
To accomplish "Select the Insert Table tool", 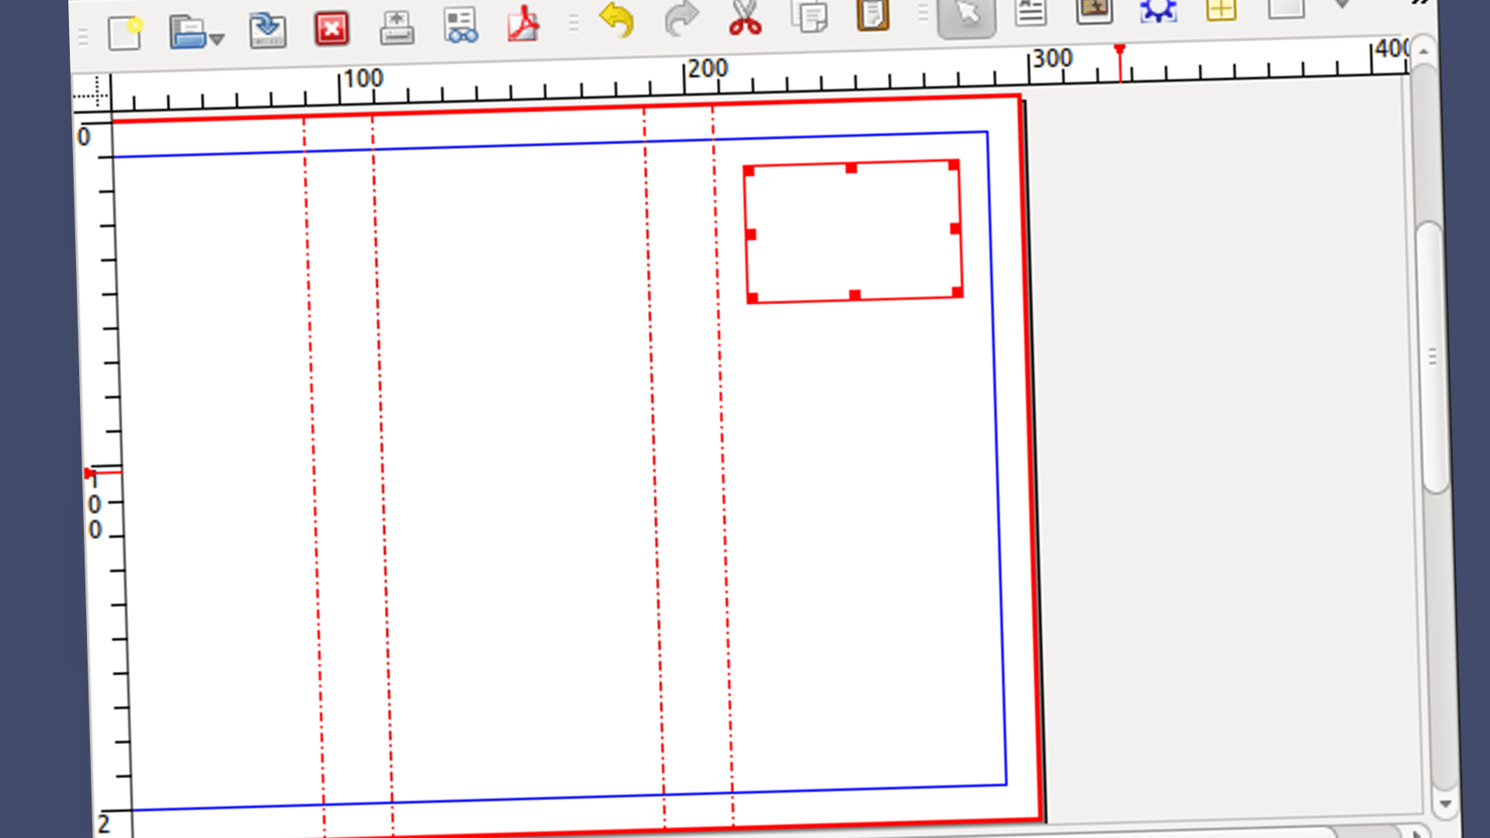I will click(x=1221, y=9).
